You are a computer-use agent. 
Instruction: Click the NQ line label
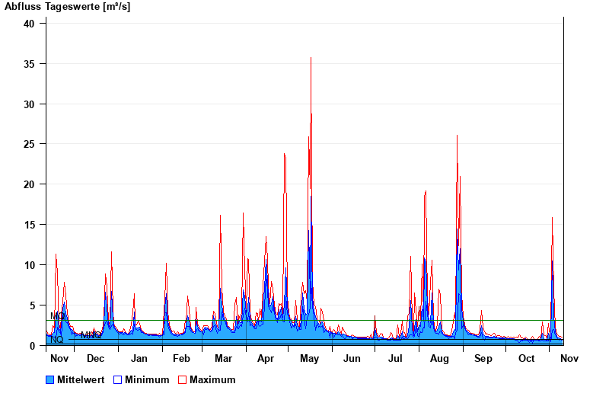coord(57,340)
